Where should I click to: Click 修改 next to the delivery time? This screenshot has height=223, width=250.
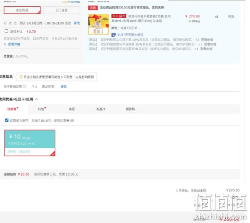[x=77, y=23]
